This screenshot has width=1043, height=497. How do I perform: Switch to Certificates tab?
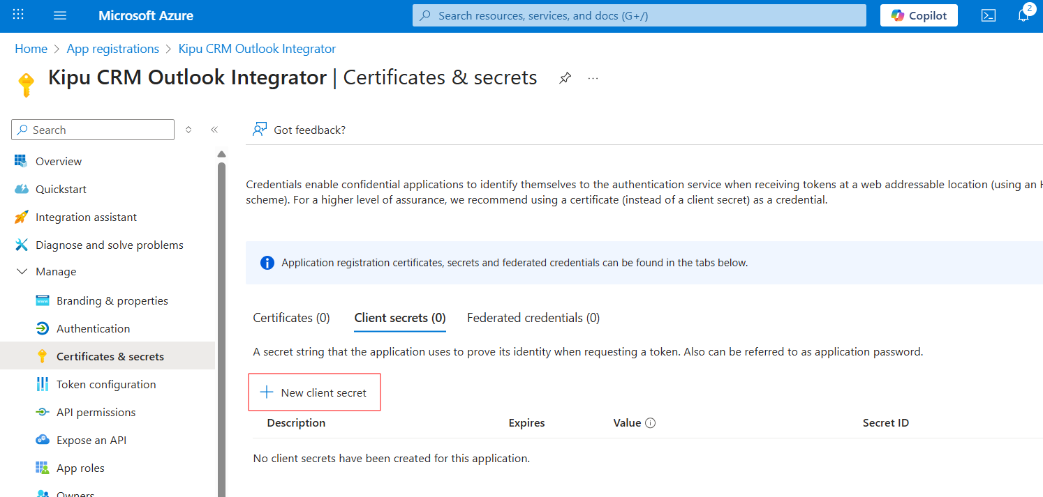tap(291, 318)
